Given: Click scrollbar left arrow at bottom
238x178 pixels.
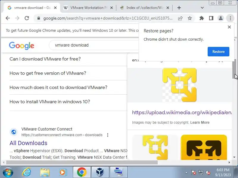Looking at the screenshot, I should click(x=4, y=162).
